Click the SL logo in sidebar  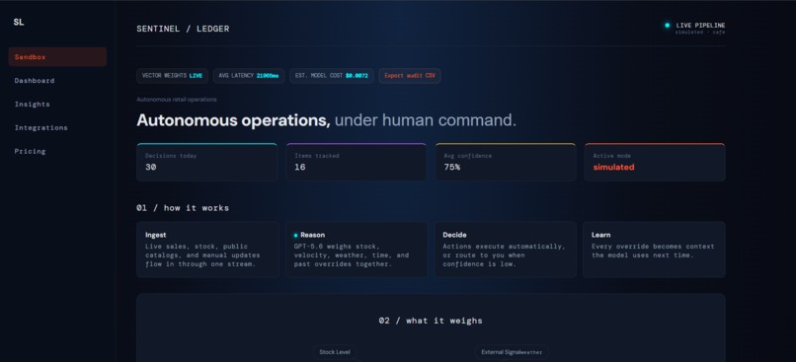(x=19, y=23)
